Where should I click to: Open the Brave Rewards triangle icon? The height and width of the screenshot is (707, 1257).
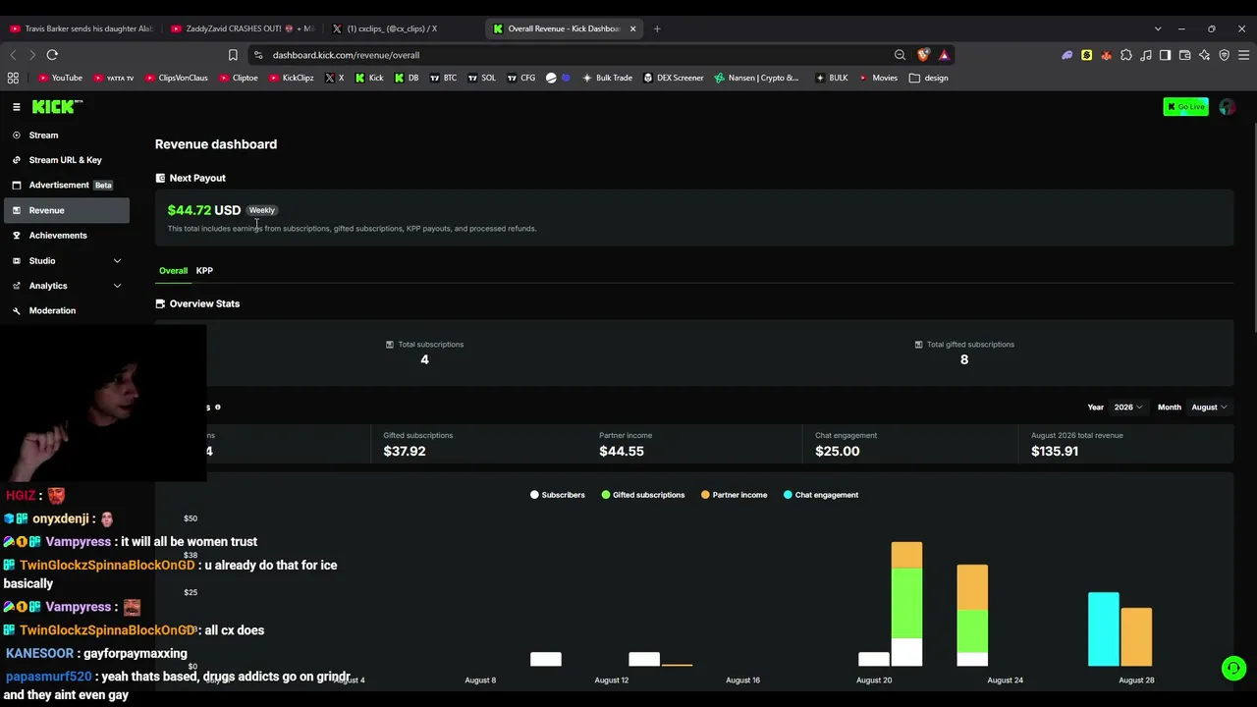944,55
